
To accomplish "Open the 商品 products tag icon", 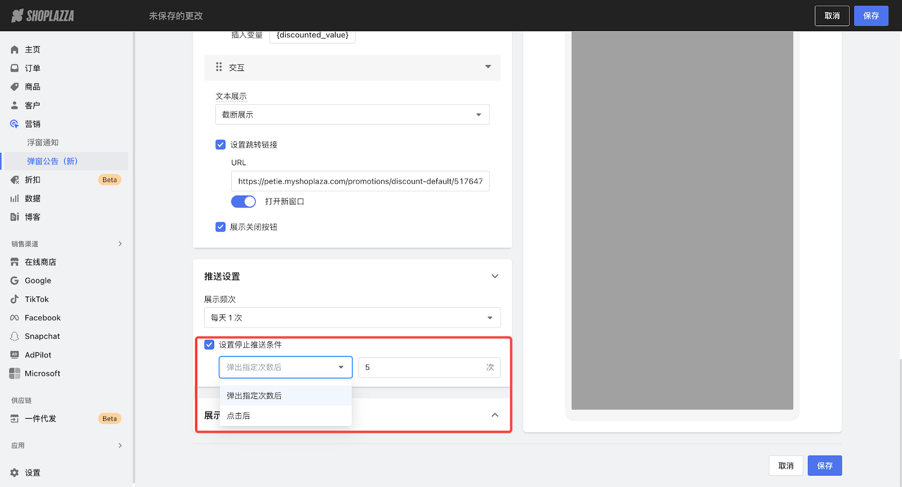I will tap(15, 87).
